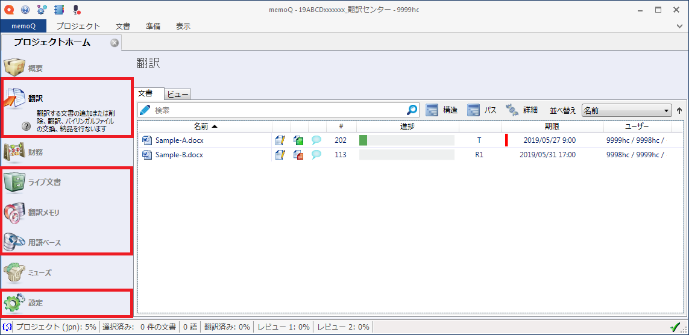This screenshot has width=689, height=335.
Task: Toggle 詳細 details view
Action: click(x=521, y=110)
